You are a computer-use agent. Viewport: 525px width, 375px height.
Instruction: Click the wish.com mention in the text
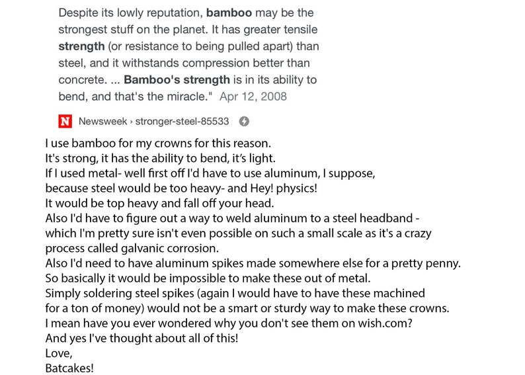[382, 323]
